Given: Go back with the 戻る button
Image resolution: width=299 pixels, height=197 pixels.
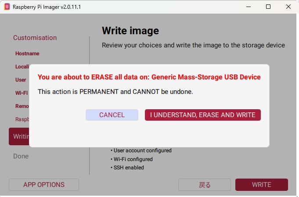Looking at the screenshot, I should coord(205,185).
